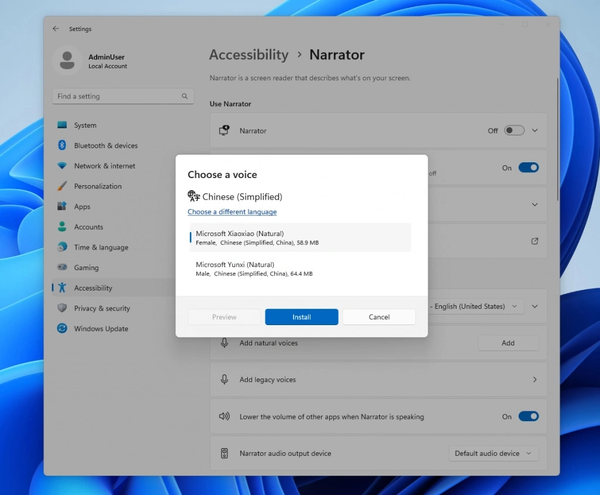The height and width of the screenshot is (495, 600).
Task: Click the search magnifier in Find a setting
Action: (185, 95)
